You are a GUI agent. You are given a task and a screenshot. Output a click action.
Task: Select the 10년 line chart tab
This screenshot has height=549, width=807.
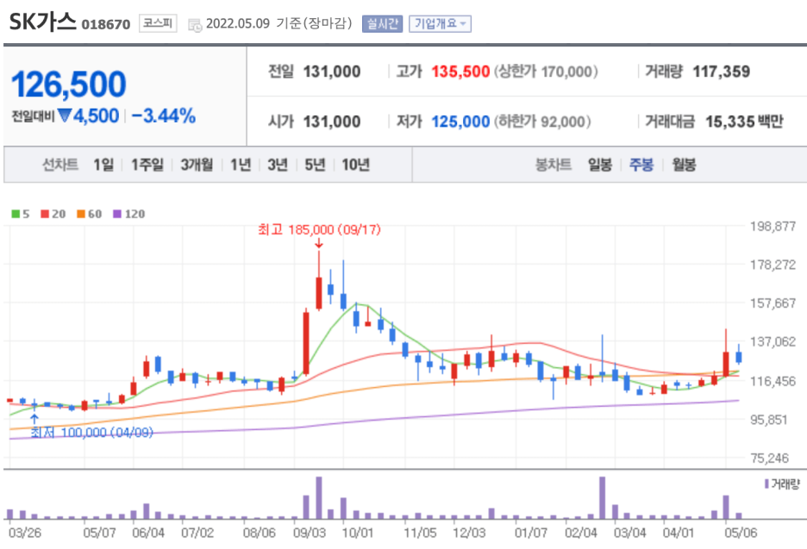click(355, 165)
